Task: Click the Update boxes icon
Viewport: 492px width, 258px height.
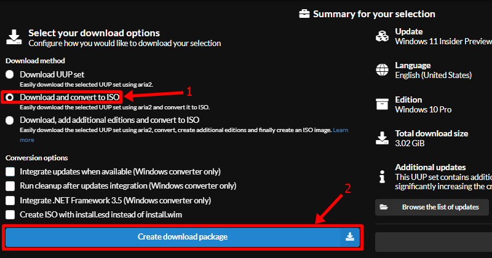Action: (x=383, y=36)
